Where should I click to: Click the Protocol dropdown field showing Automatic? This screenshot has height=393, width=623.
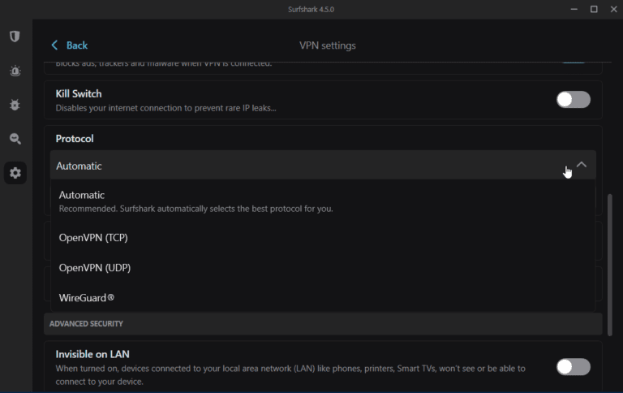(x=308, y=166)
